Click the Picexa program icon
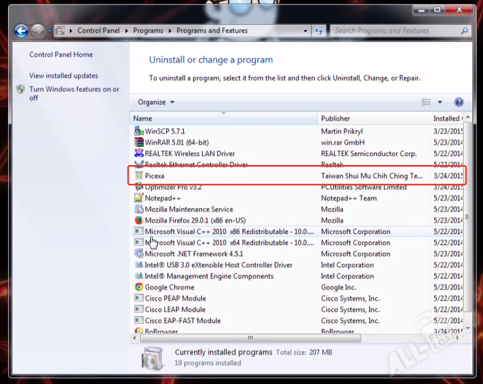The width and height of the screenshot is (483, 384). (139, 176)
